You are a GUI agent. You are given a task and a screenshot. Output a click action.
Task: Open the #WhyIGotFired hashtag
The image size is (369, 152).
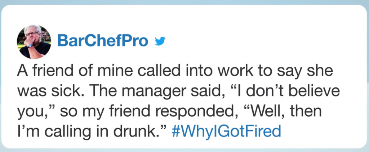[x=226, y=131]
